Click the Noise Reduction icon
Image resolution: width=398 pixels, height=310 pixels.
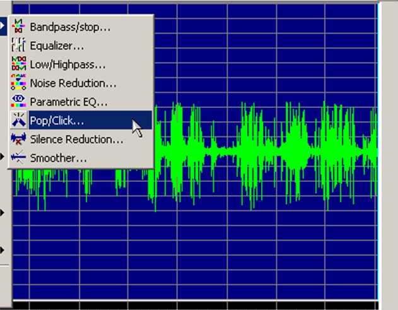click(x=18, y=82)
